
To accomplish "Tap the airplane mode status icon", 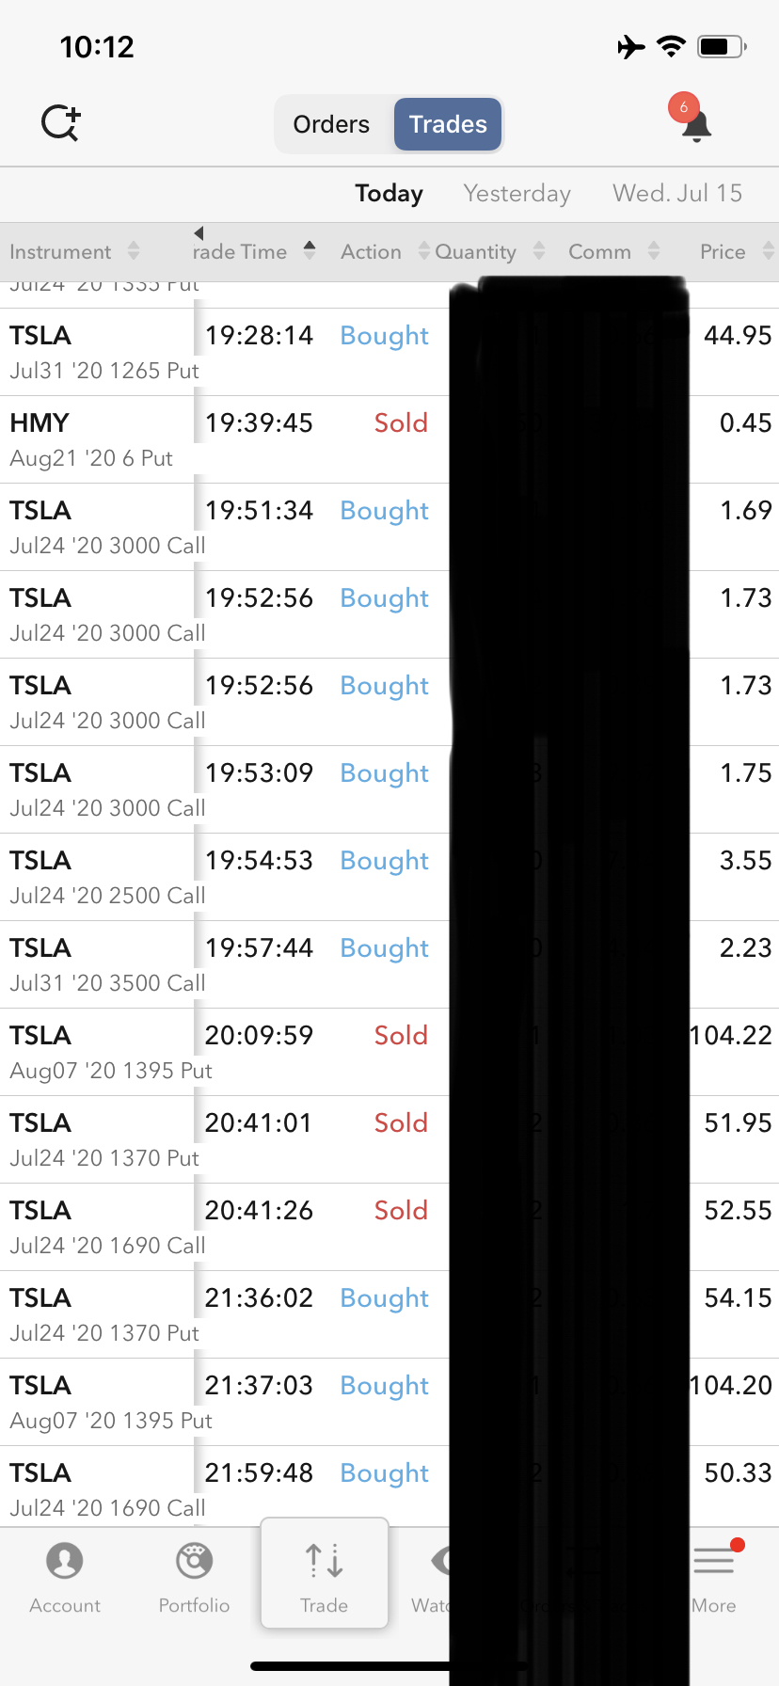I will point(631,46).
